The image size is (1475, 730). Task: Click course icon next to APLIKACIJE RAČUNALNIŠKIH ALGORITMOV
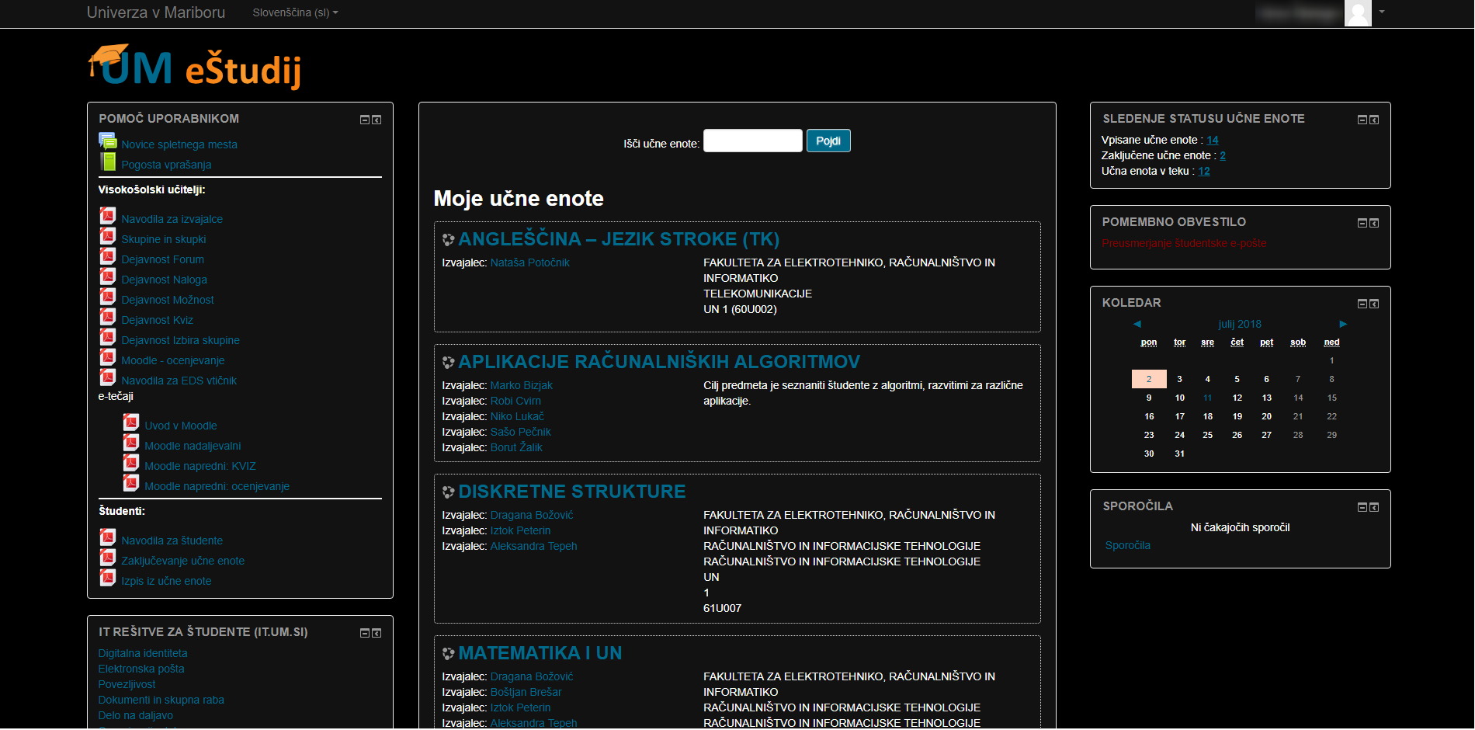[x=448, y=363]
